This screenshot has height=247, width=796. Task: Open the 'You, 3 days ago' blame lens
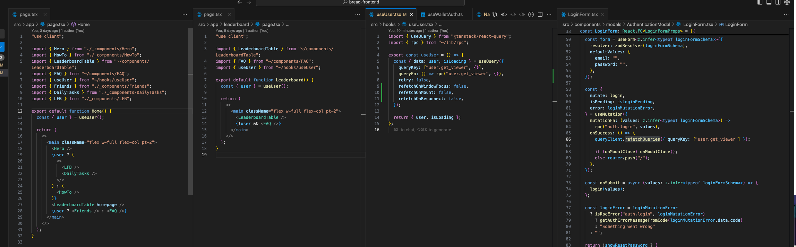(x=58, y=31)
